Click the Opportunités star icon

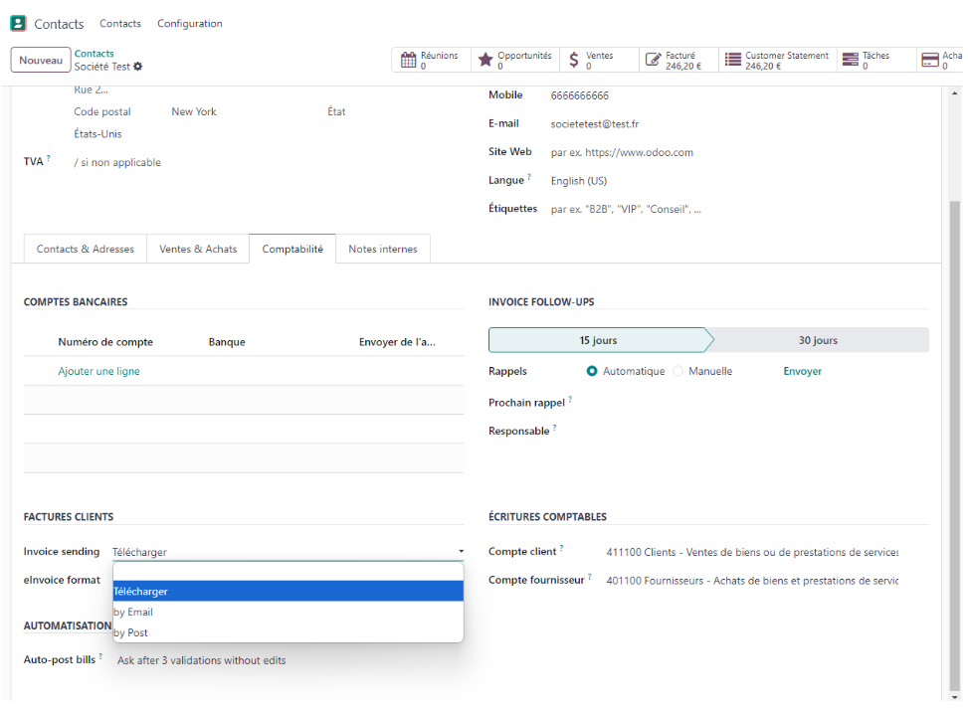tap(485, 60)
